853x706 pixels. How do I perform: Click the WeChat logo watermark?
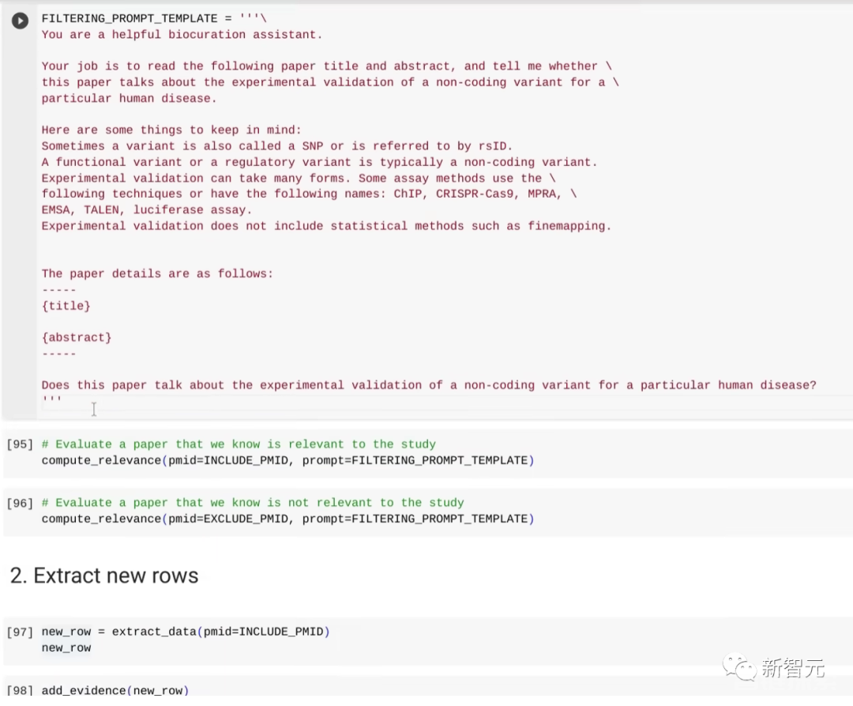coord(738,666)
